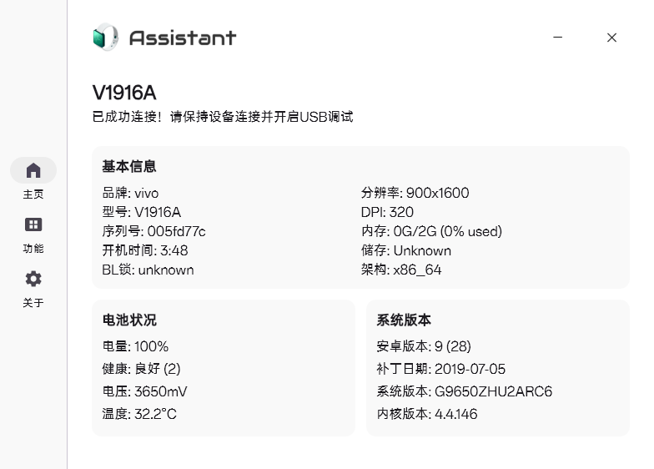654x469 pixels.
Task: Click the V1916A device title
Action: click(x=124, y=93)
